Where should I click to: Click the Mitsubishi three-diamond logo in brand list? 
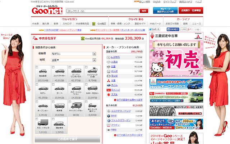pyautogui.click(x=109, y=81)
